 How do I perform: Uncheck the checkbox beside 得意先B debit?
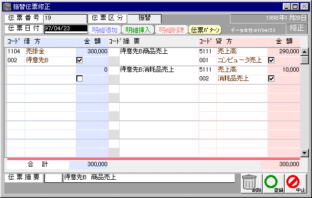tap(79, 60)
